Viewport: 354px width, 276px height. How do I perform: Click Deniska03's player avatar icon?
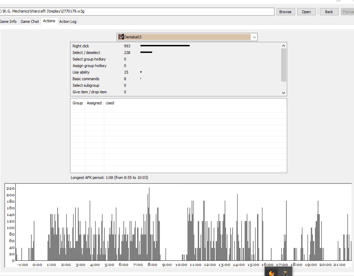[x=121, y=37]
